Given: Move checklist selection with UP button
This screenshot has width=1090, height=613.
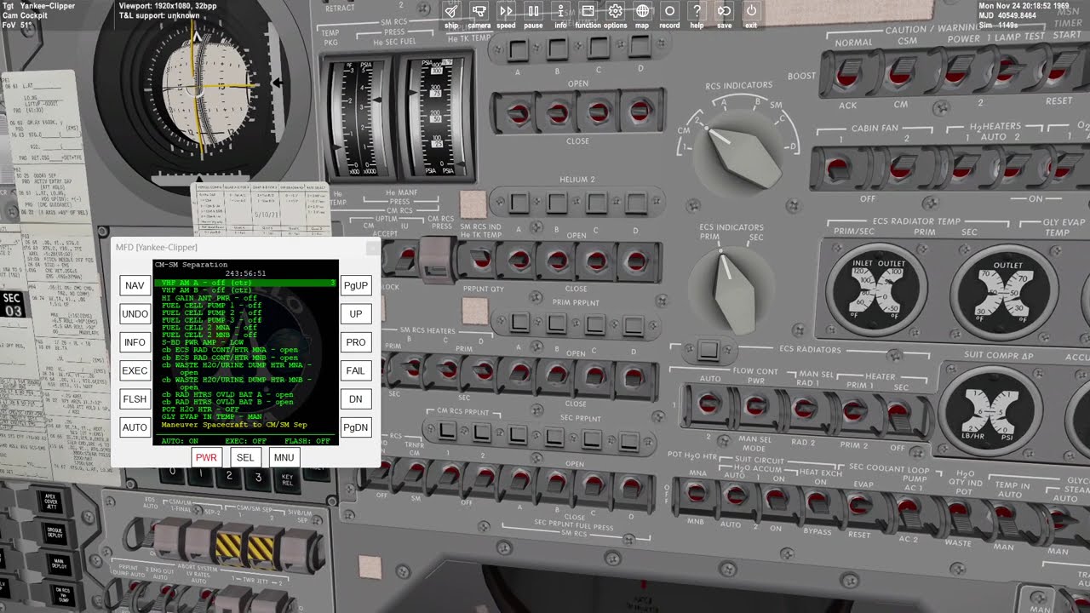Looking at the screenshot, I should (356, 314).
